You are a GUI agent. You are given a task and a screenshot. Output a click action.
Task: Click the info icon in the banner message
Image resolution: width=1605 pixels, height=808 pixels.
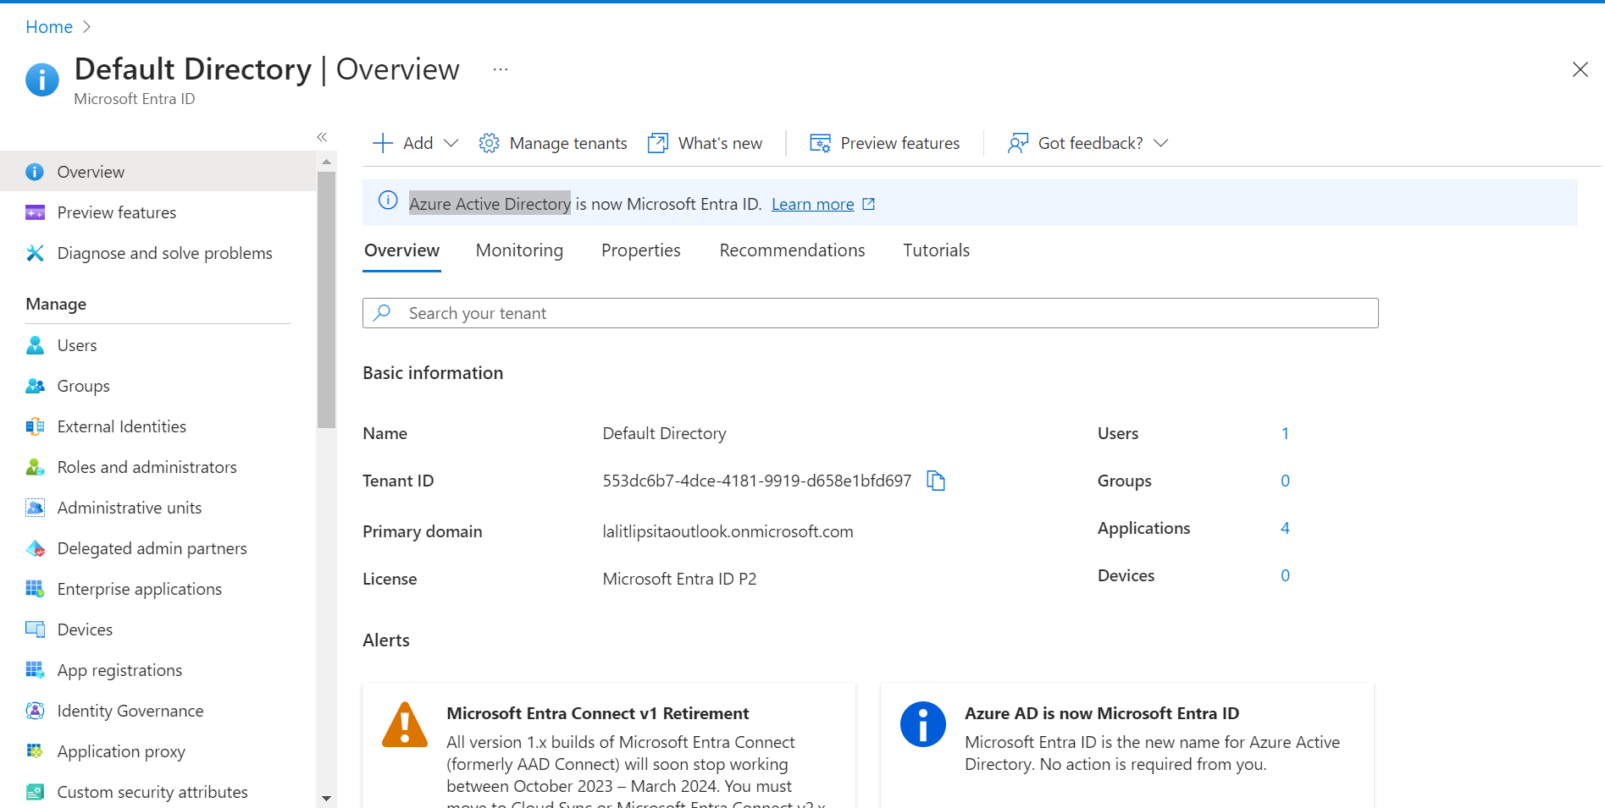(x=388, y=201)
